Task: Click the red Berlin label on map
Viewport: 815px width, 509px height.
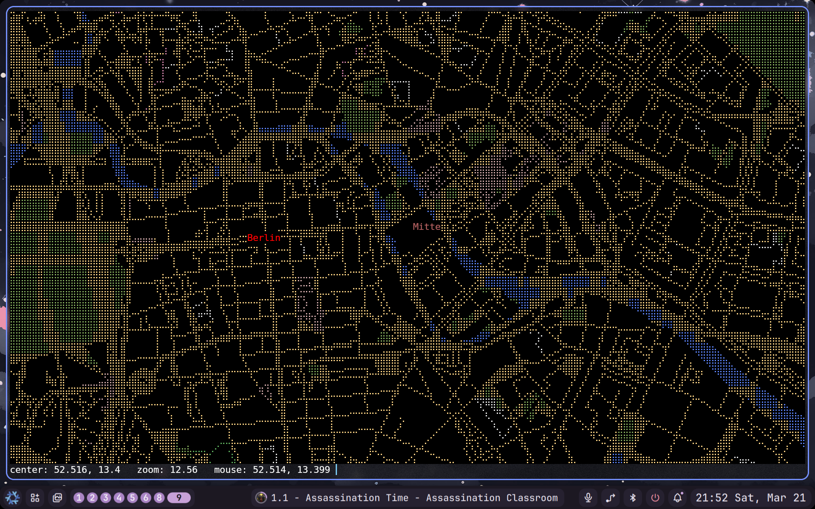Action: [263, 238]
